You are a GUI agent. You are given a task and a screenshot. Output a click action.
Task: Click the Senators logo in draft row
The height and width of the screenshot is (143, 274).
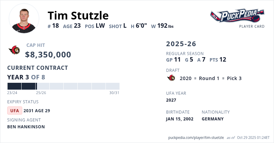point(171,78)
